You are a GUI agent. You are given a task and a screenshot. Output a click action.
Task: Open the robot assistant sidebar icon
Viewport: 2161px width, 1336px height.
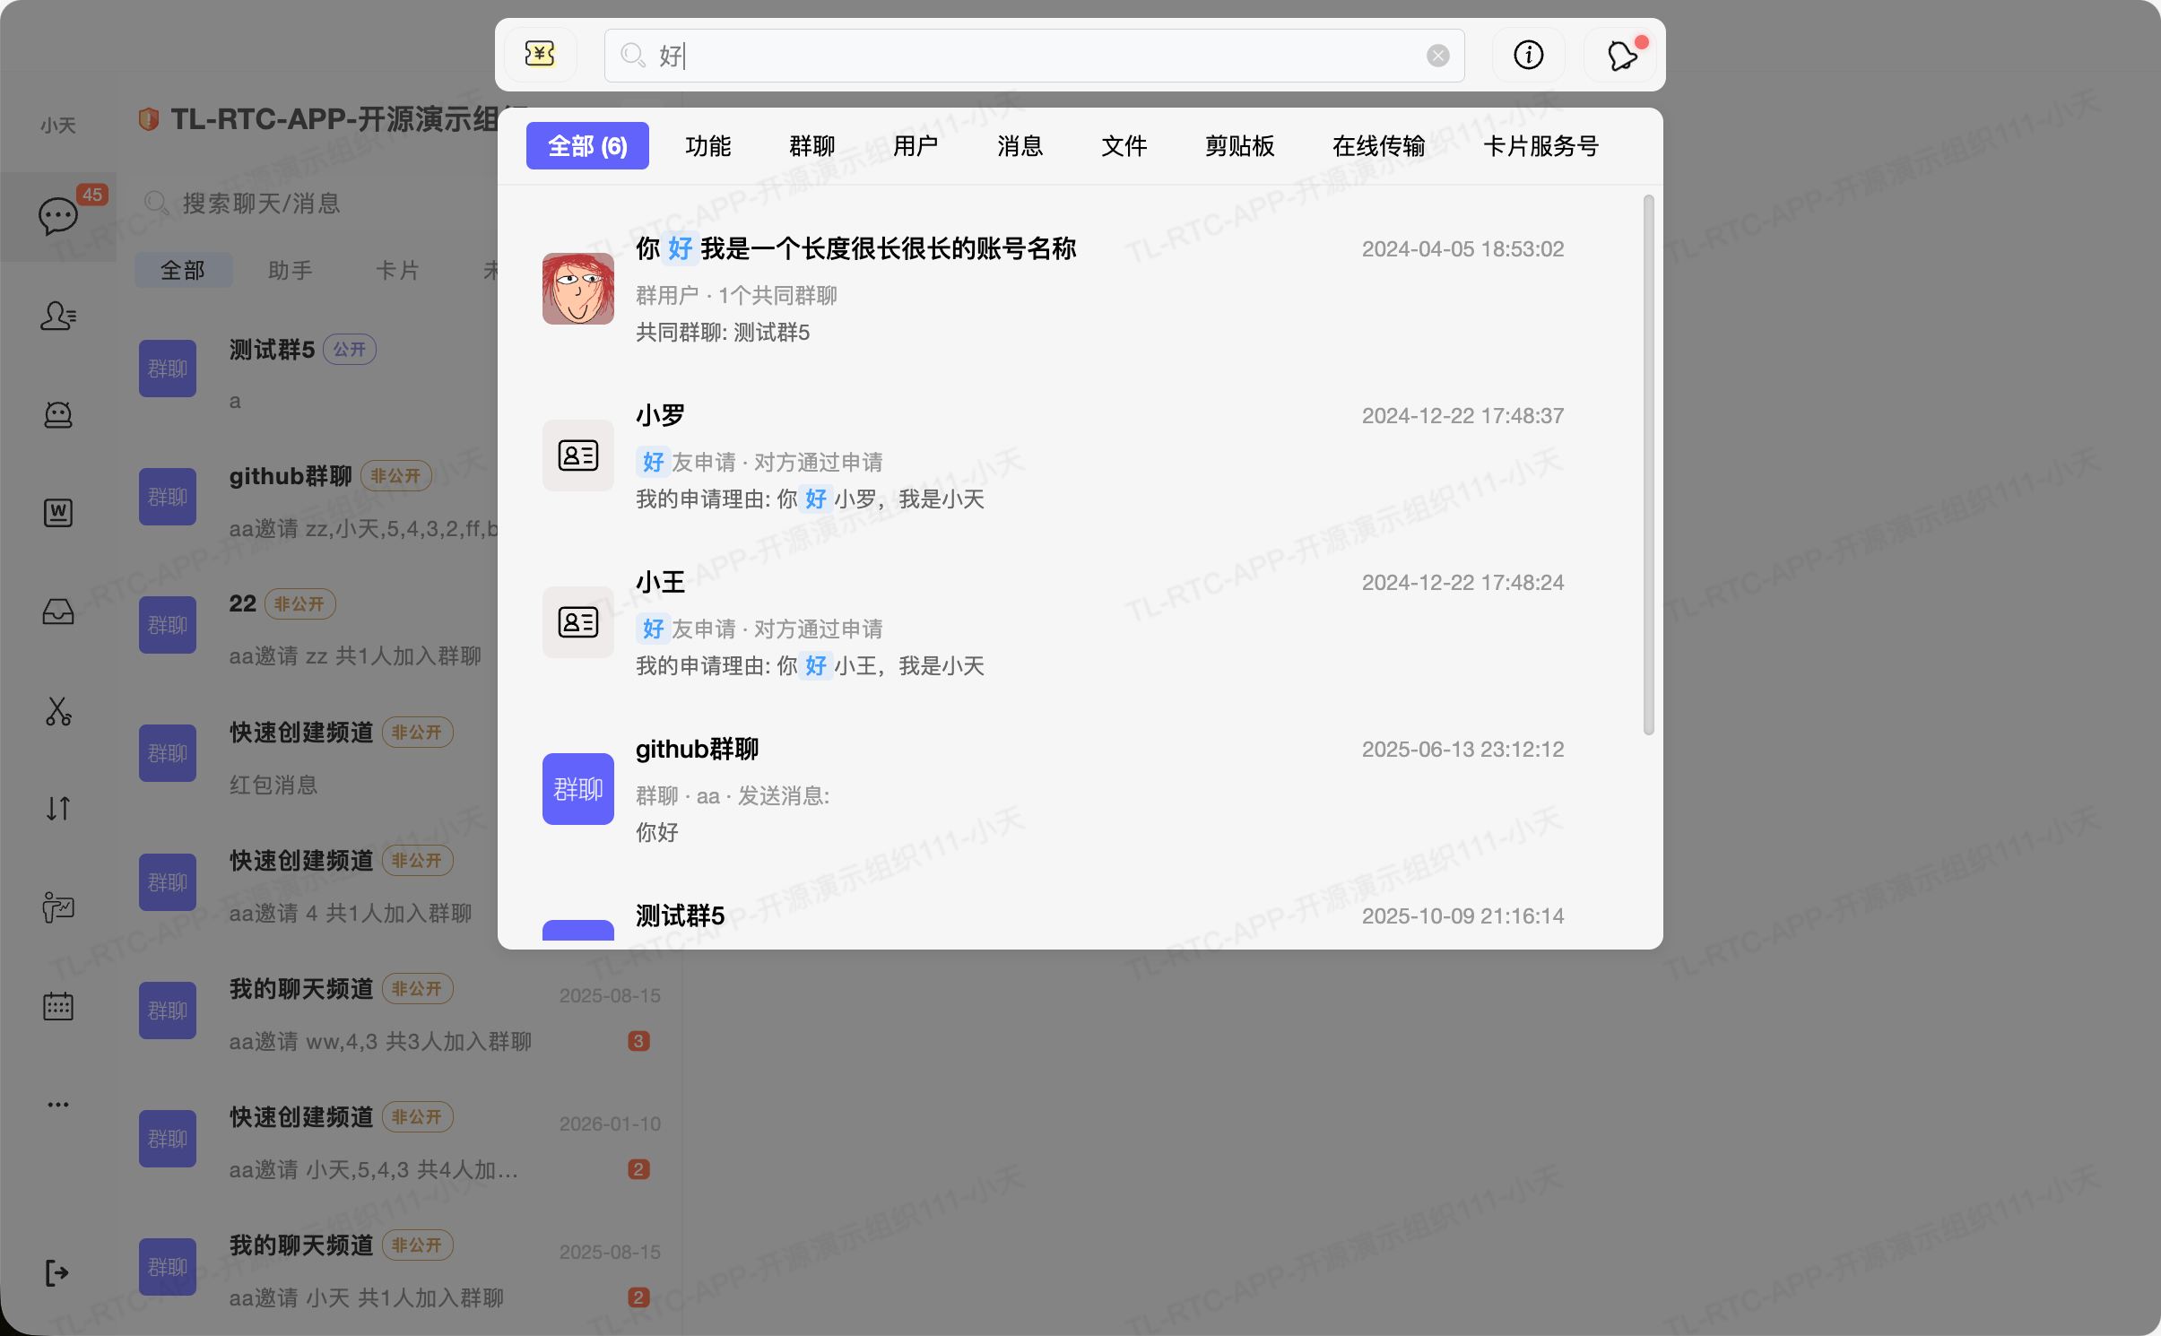click(x=58, y=414)
